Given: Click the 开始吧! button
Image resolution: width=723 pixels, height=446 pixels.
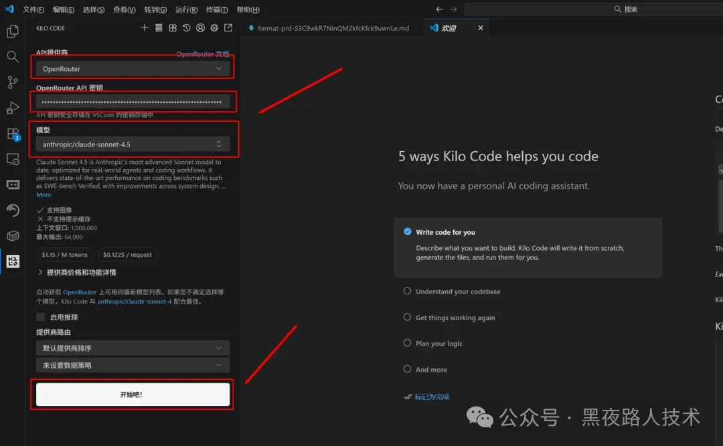Looking at the screenshot, I should [x=133, y=395].
